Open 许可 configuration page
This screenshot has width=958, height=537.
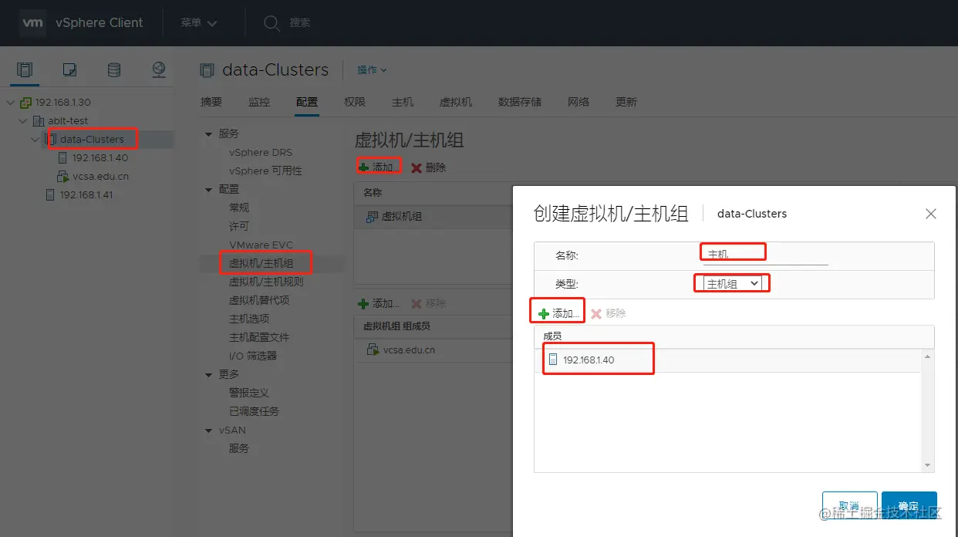point(239,227)
